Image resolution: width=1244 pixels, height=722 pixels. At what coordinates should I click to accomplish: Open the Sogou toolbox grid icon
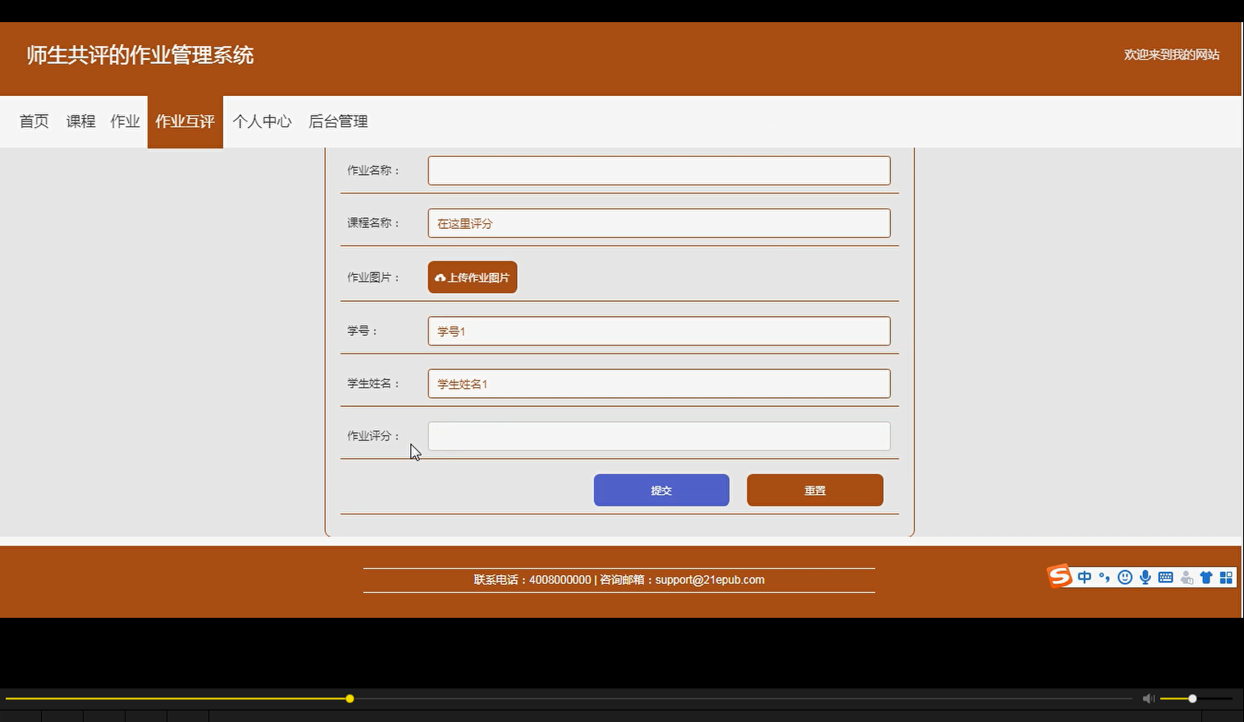click(1226, 577)
